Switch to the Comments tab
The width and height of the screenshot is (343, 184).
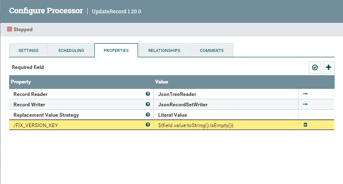(x=212, y=50)
